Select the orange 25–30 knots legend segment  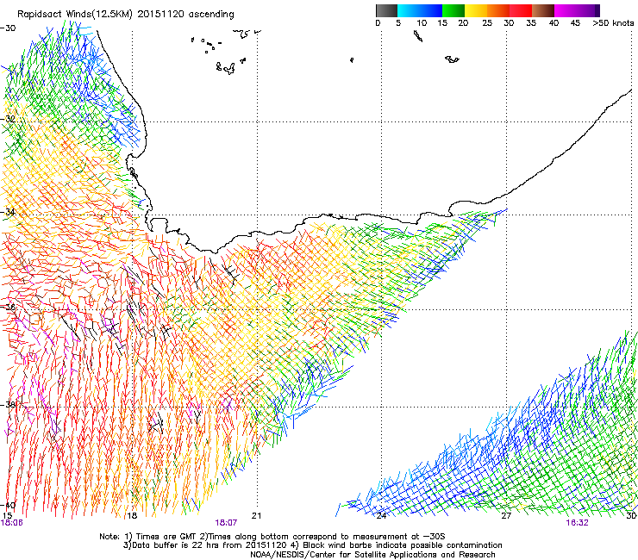[x=498, y=10]
